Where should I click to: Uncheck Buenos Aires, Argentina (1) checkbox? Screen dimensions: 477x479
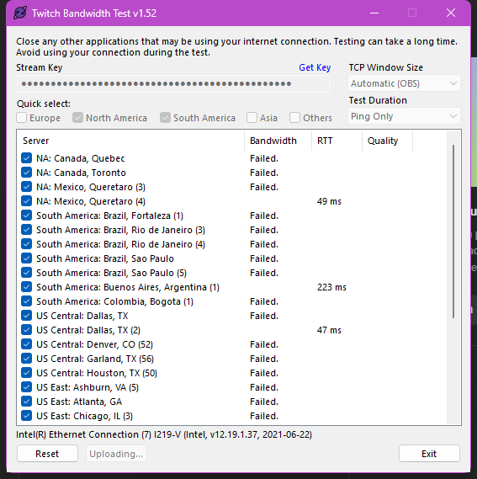(27, 287)
